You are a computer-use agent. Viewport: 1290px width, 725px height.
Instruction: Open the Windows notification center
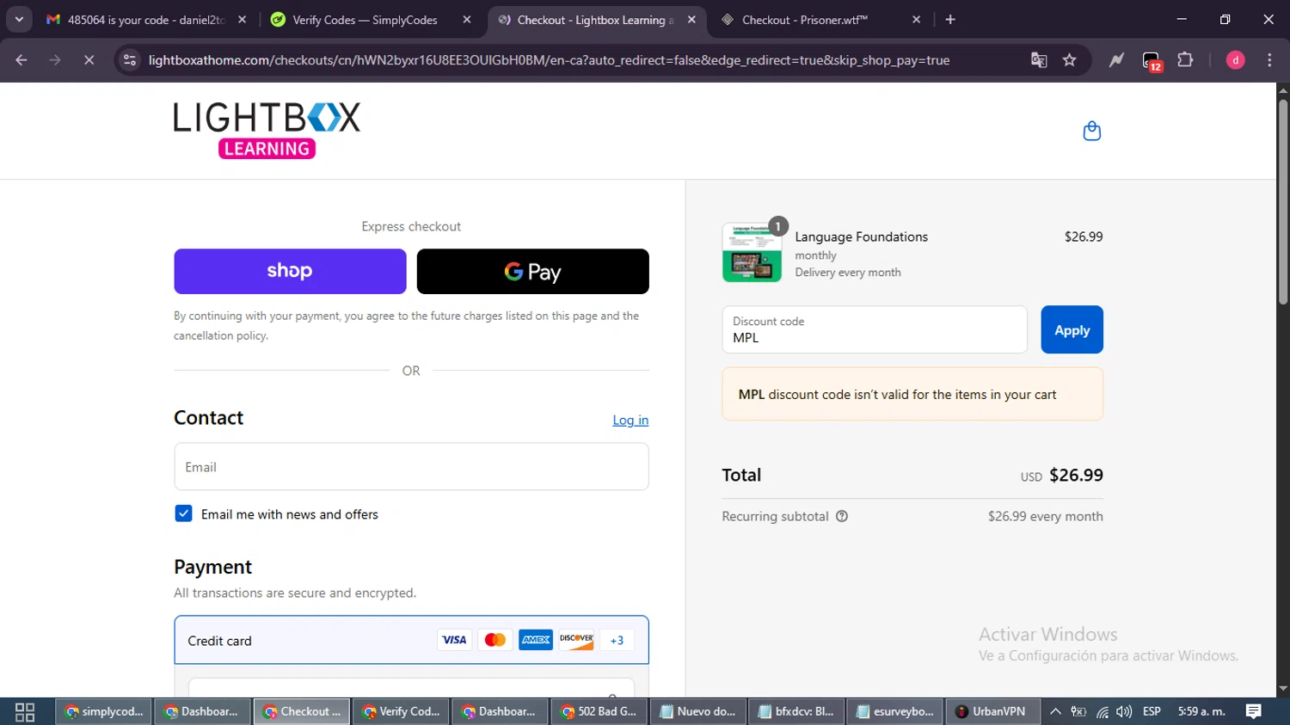coord(1253,711)
